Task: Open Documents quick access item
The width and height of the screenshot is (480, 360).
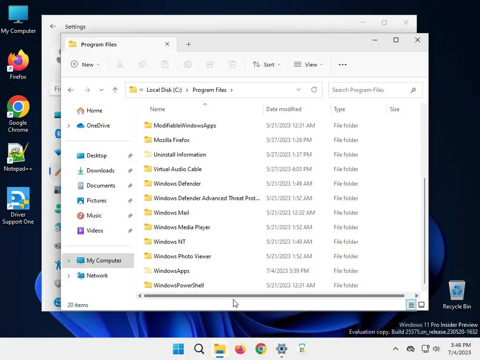Action: [101, 186]
